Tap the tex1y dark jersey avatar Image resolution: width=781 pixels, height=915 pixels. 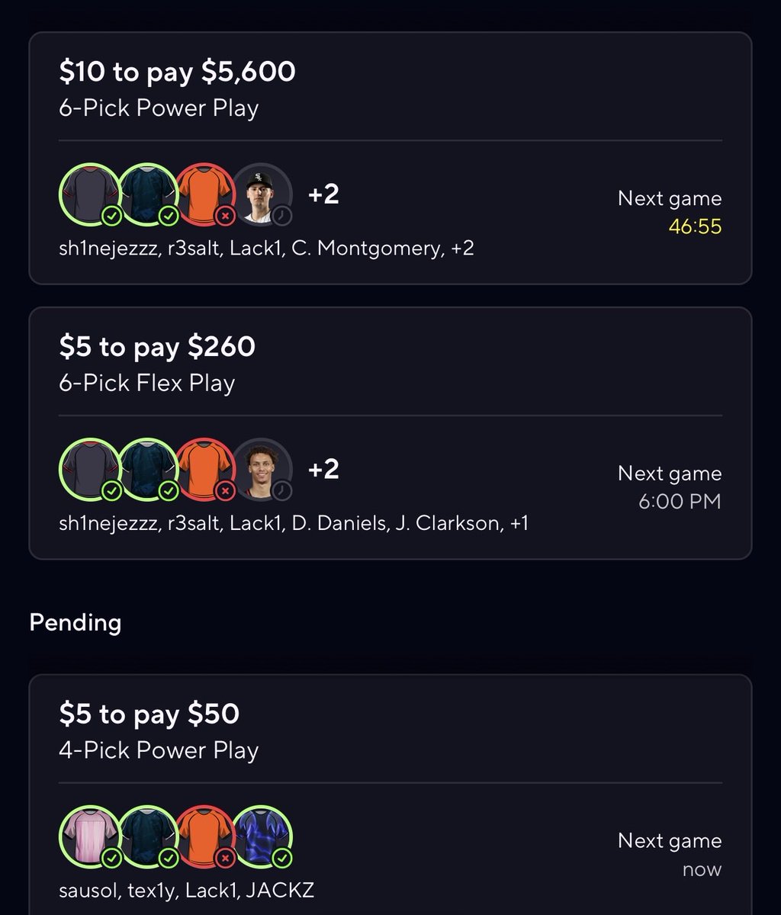click(x=147, y=836)
